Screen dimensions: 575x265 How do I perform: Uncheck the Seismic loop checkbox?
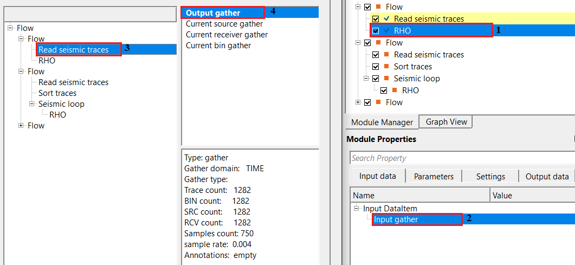coord(376,79)
